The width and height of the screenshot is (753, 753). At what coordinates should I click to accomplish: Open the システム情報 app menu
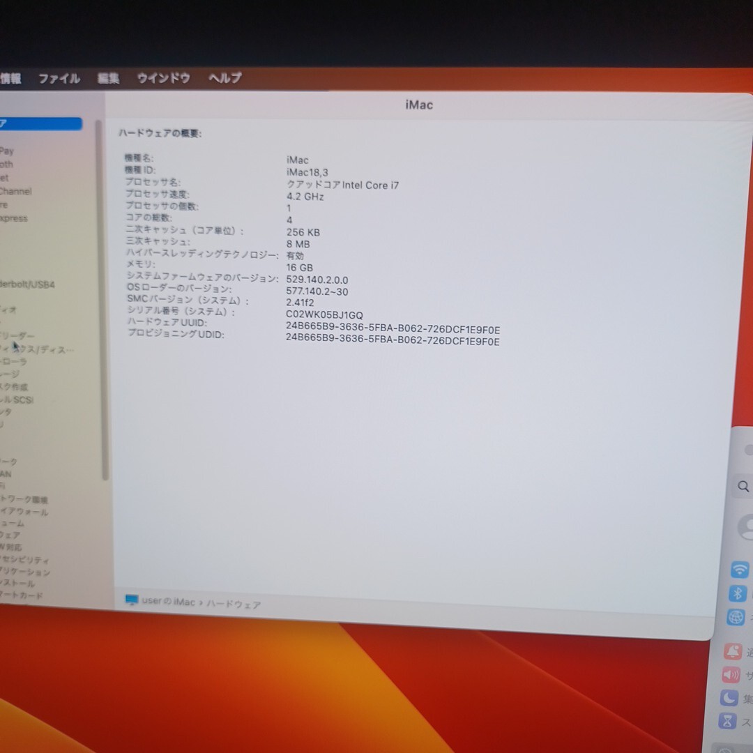[x=10, y=78]
